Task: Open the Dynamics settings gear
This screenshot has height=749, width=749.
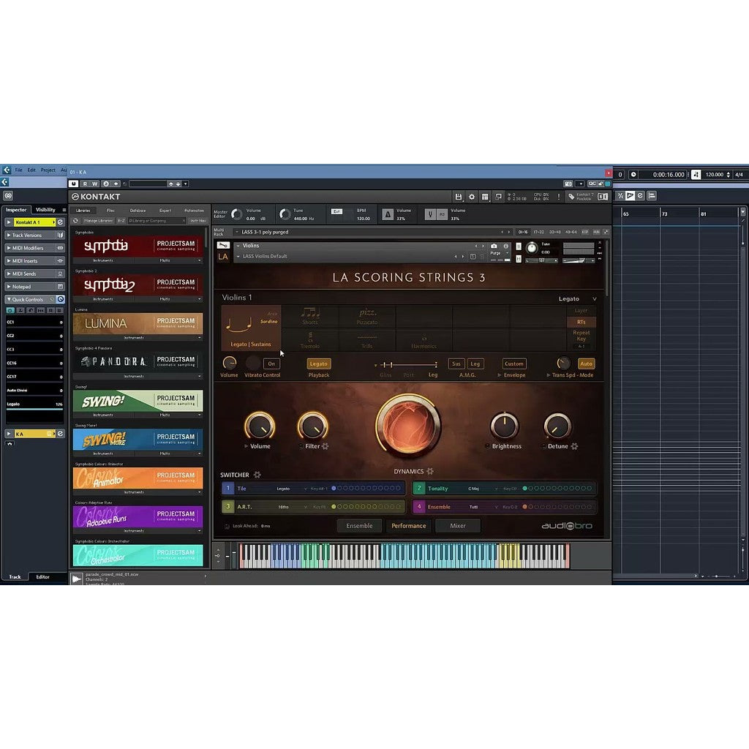Action: pyautogui.click(x=430, y=471)
